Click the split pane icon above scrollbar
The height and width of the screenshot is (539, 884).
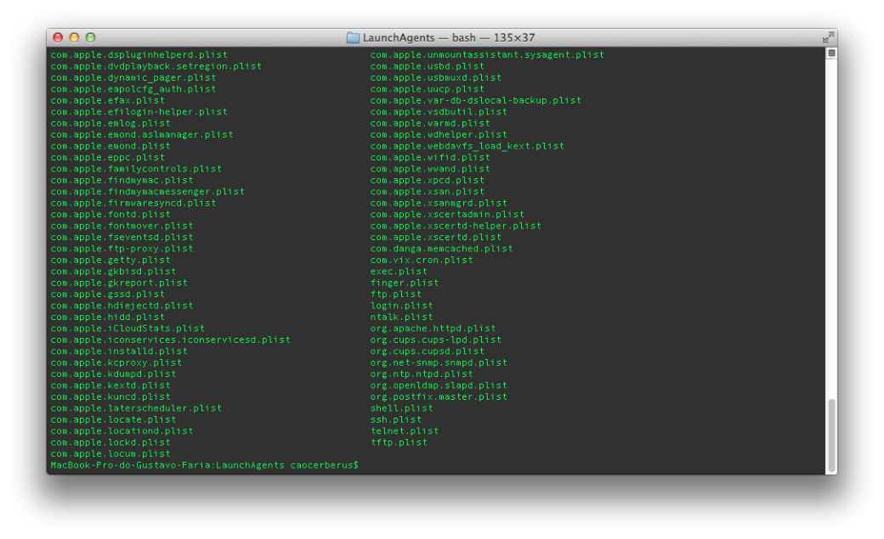[x=831, y=53]
